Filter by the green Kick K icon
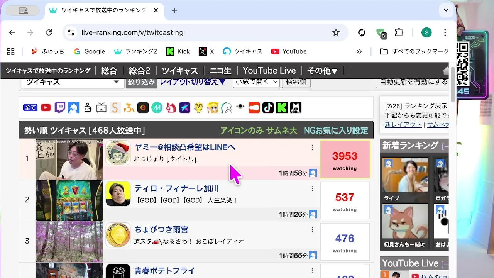Screen dimensions: 494x278 282,108
